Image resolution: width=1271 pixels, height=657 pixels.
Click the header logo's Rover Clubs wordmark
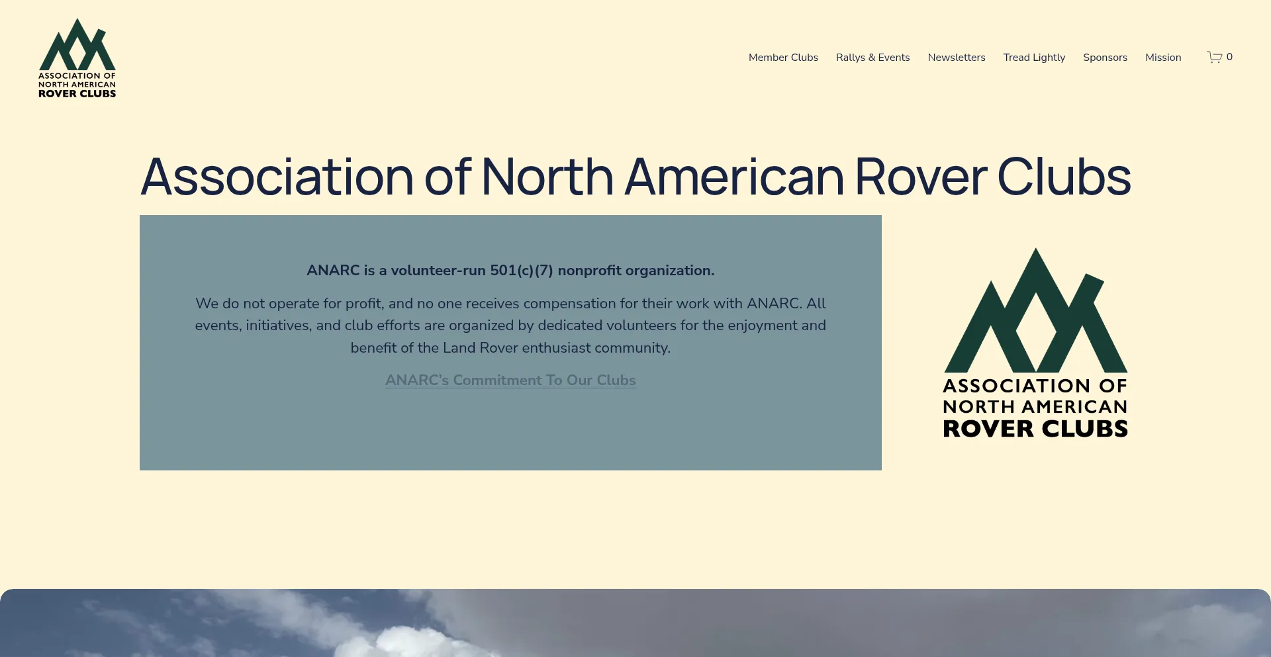[x=77, y=94]
